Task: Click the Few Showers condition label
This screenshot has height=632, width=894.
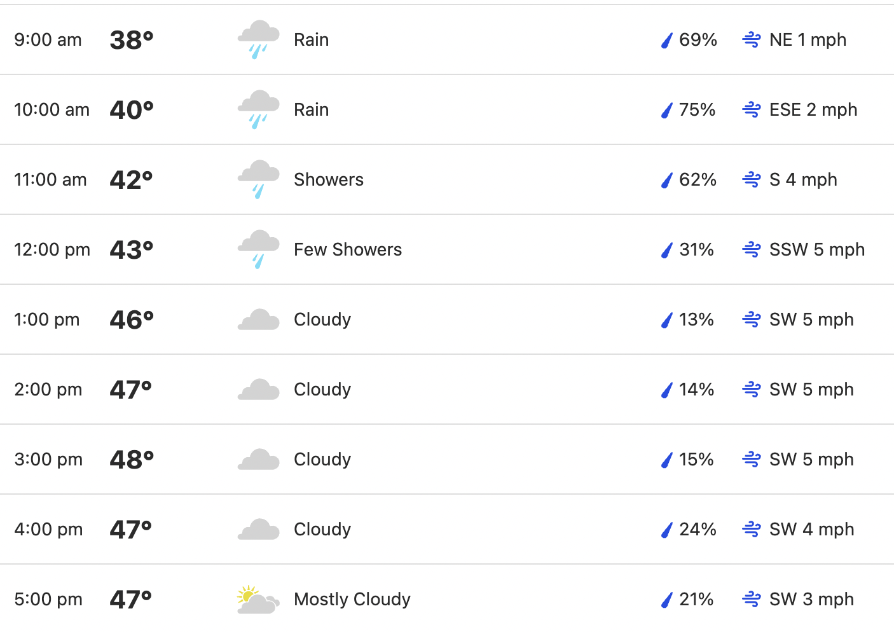Action: pyautogui.click(x=348, y=249)
